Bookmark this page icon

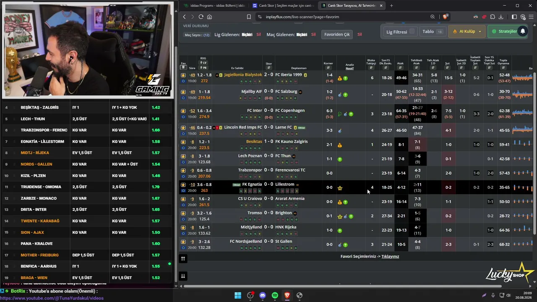point(249,17)
